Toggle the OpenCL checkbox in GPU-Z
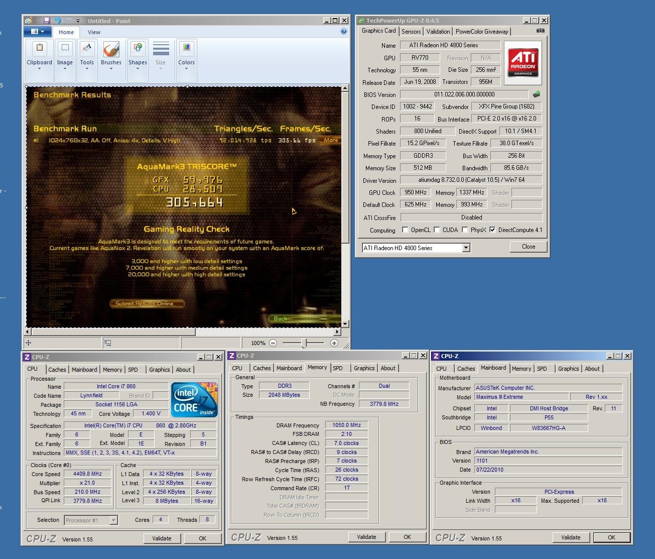655x559 pixels. pos(405,230)
